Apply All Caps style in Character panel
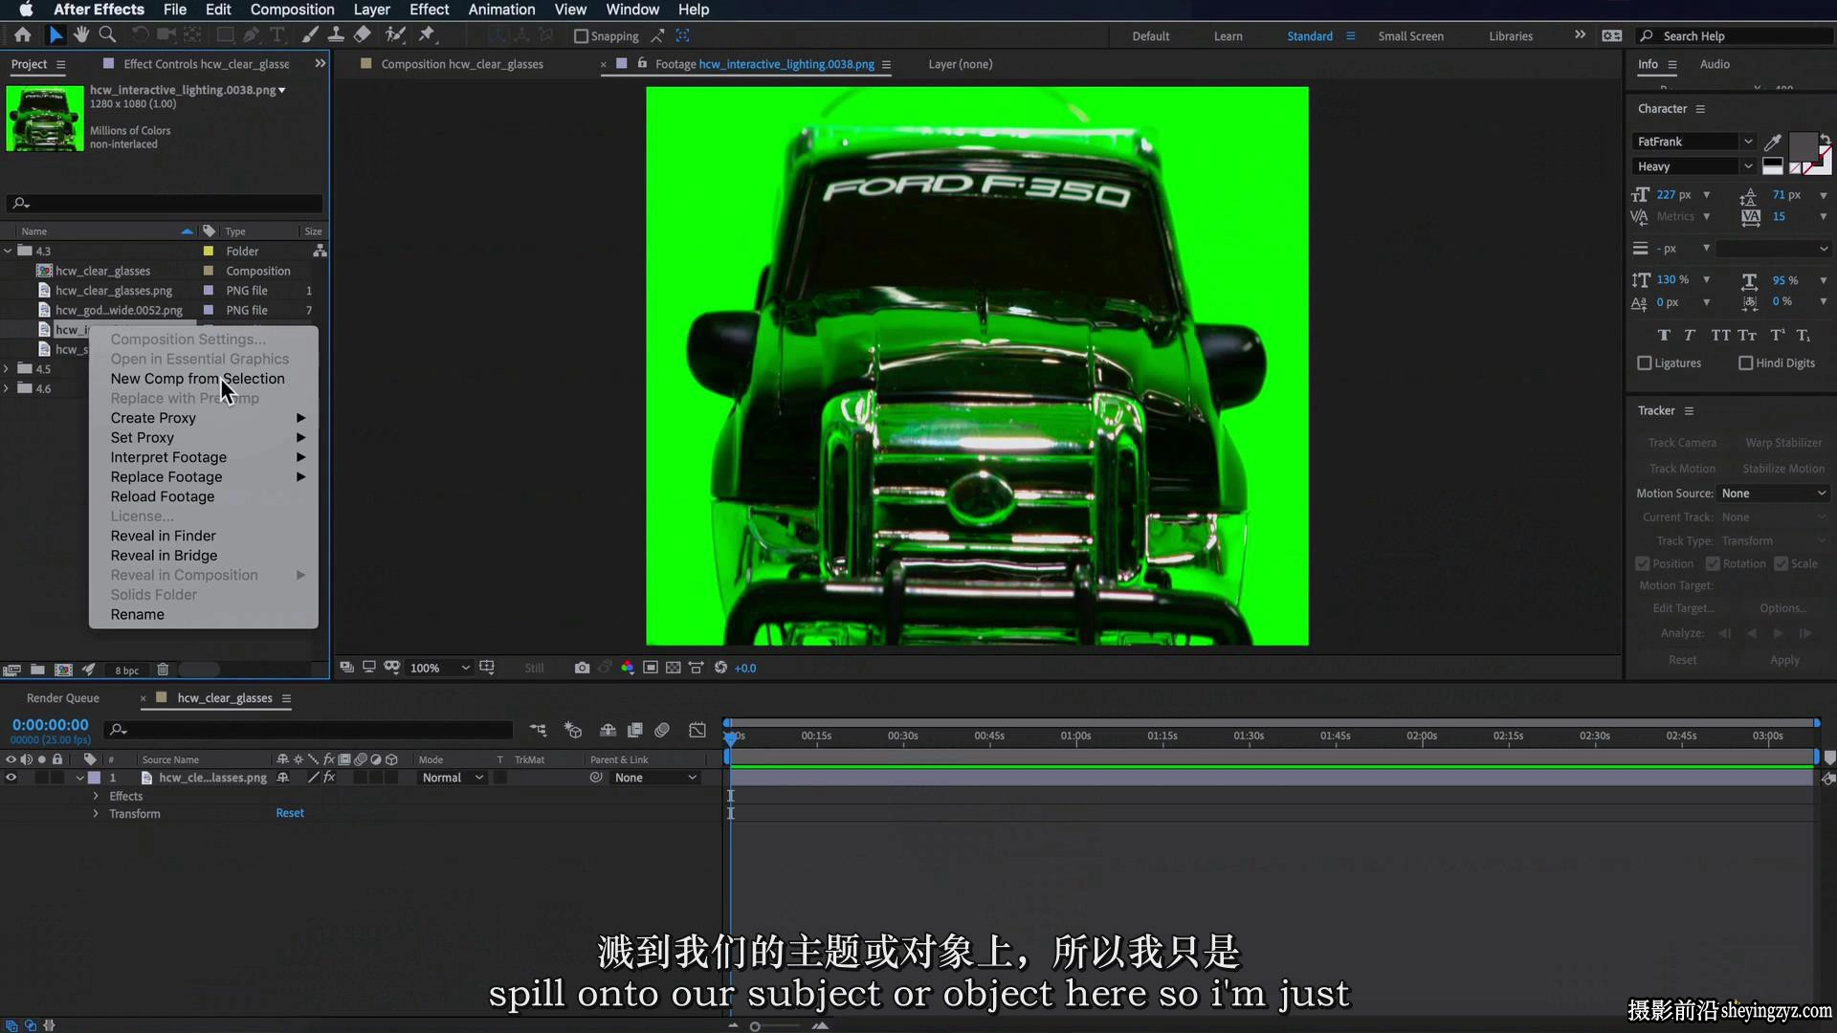Screen dimensions: 1837x1033 coord(1720,335)
